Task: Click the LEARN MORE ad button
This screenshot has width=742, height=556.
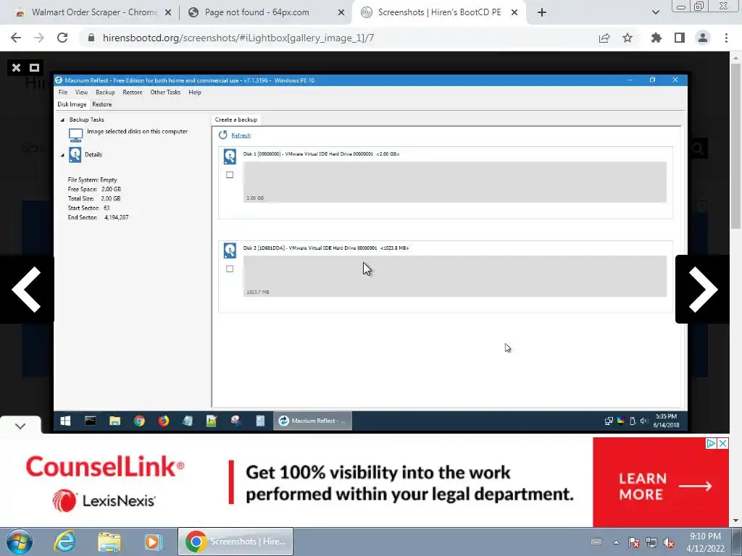Action: (x=661, y=481)
